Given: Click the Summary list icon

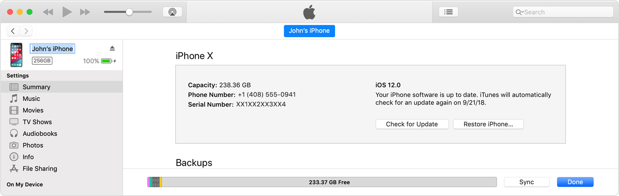Looking at the screenshot, I should (14, 87).
